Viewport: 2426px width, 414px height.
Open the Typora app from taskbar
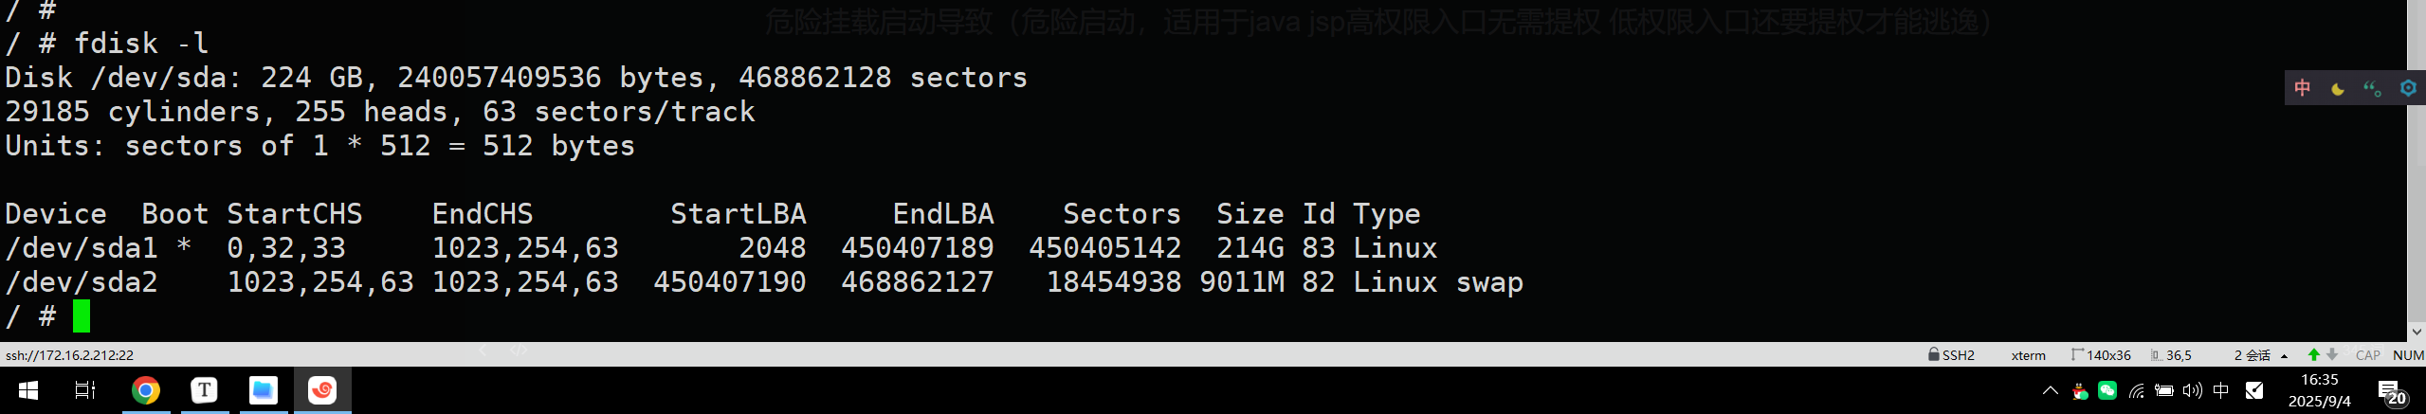[x=205, y=390]
